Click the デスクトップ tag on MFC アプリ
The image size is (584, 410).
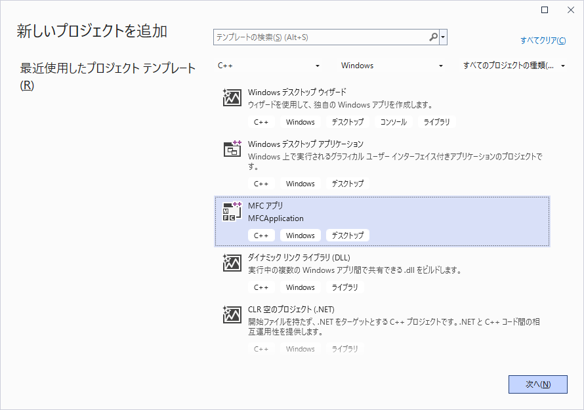click(347, 236)
